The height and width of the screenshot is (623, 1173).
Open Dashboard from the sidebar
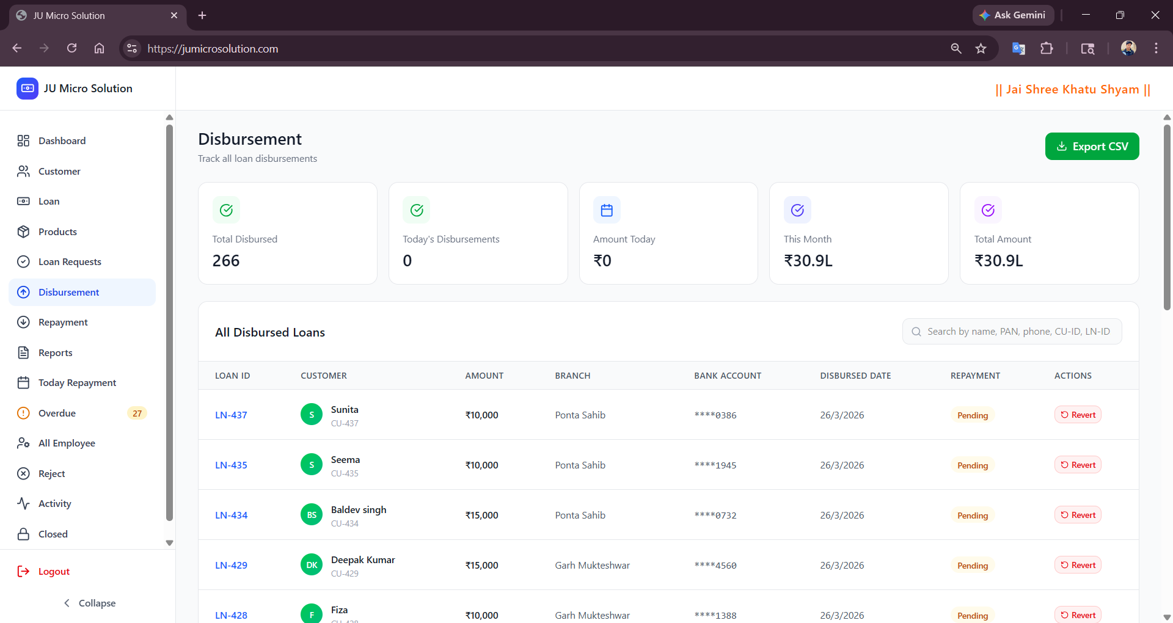pos(82,141)
